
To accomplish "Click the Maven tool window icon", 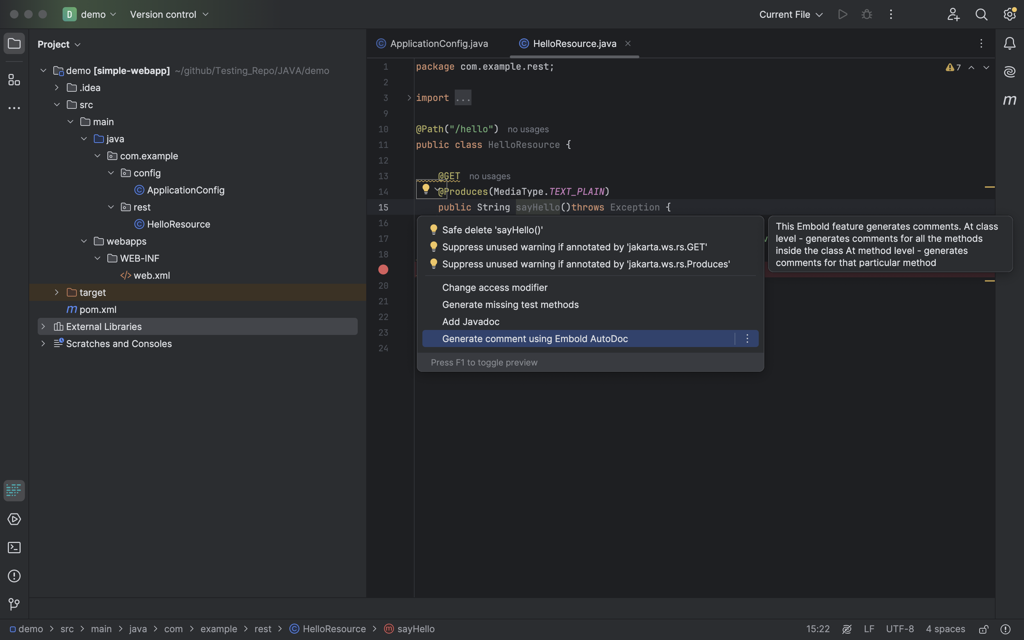I will (1010, 100).
